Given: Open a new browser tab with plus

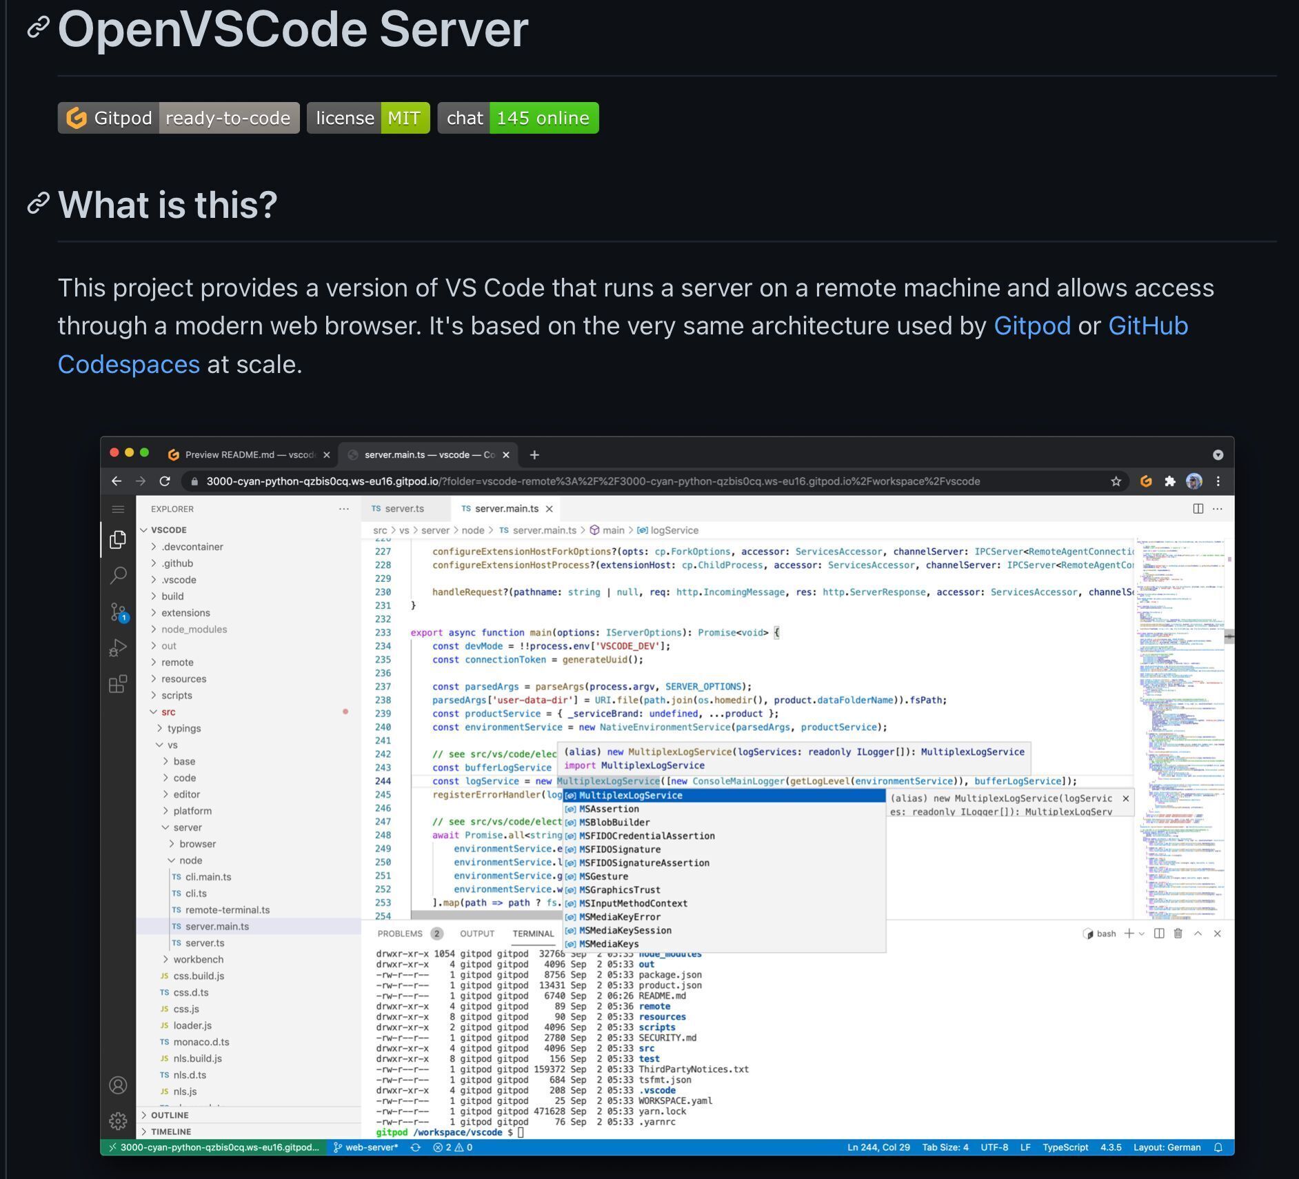Looking at the screenshot, I should pyautogui.click(x=534, y=455).
